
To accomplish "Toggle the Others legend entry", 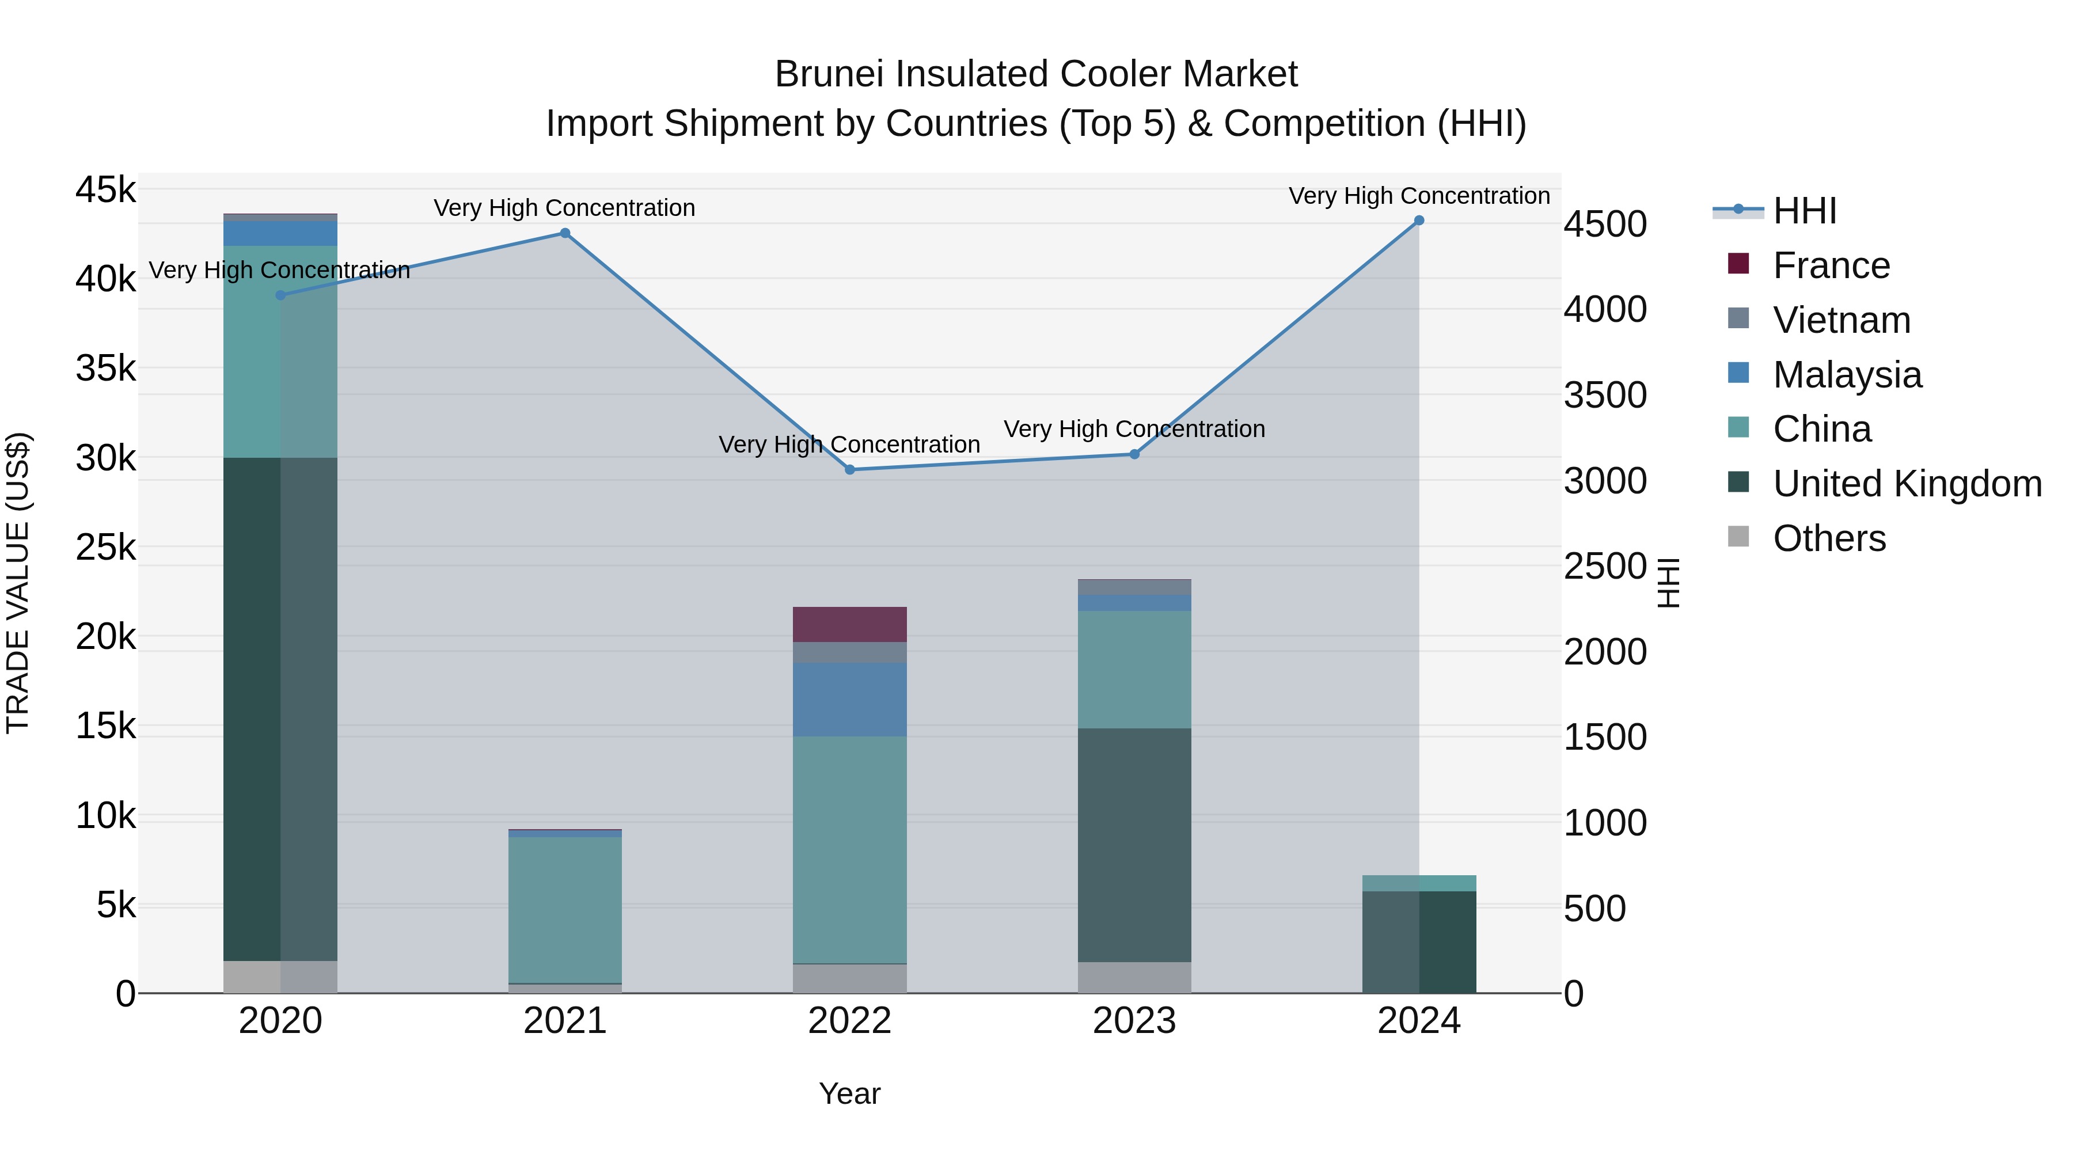I will pyautogui.click(x=1806, y=538).
